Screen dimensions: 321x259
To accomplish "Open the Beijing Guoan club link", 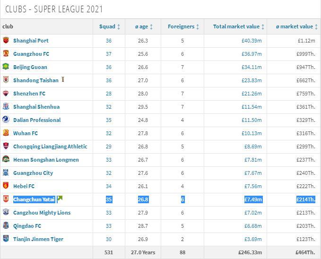I will pos(30,67).
